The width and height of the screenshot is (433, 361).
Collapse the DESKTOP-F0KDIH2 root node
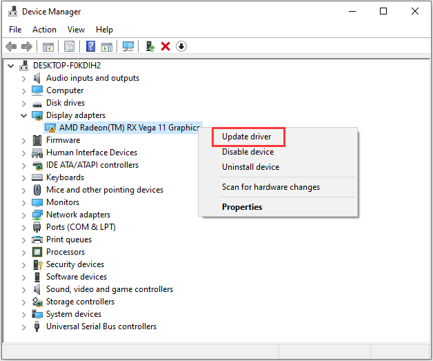click(x=11, y=66)
